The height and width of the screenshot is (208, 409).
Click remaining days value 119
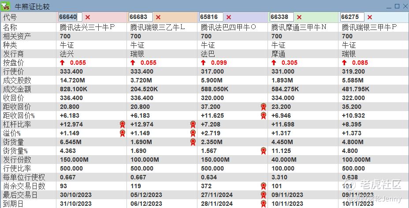pyautogui.click(x=136, y=186)
